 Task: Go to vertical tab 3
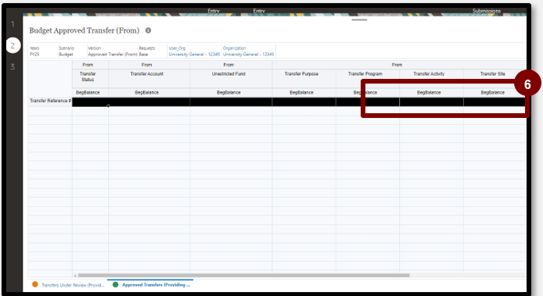[13, 66]
